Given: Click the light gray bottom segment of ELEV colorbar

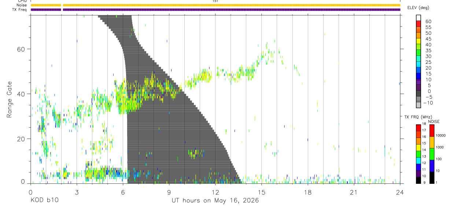Looking at the screenshot, I should [x=418, y=105].
